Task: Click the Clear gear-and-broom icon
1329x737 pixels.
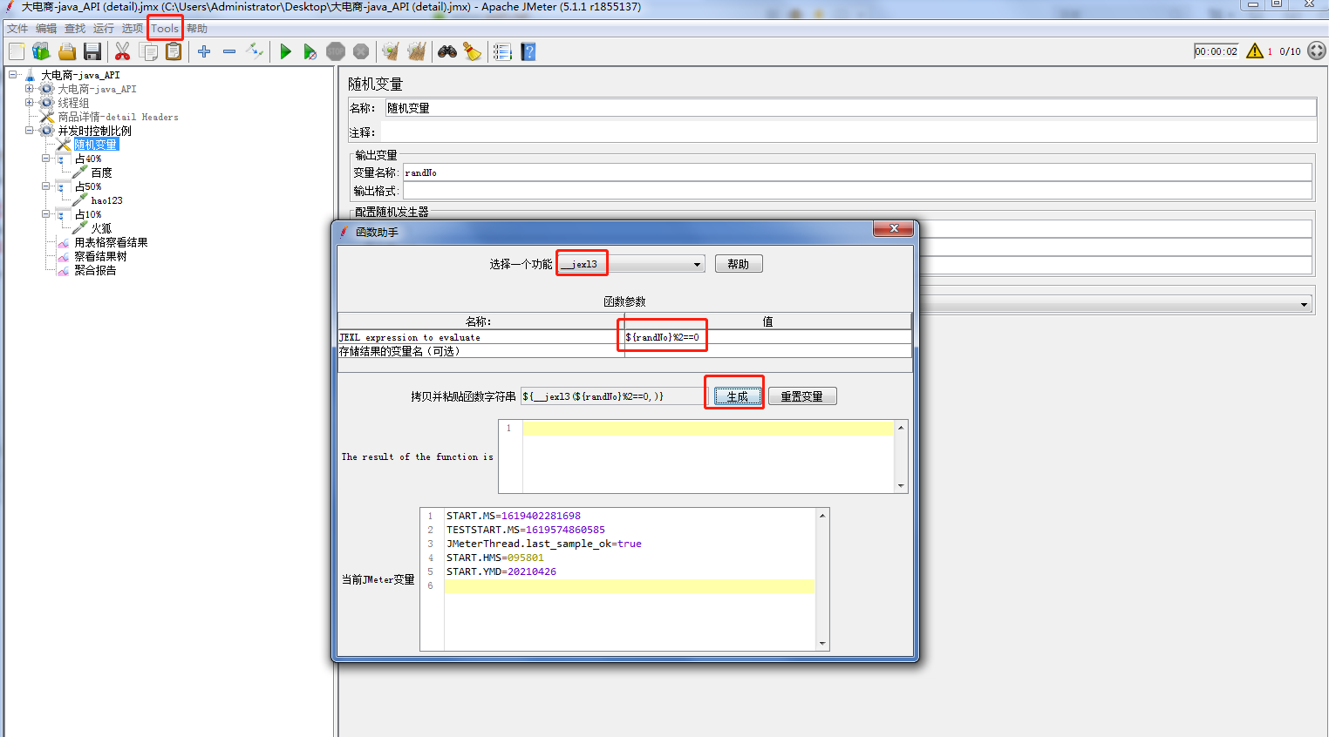Action: [390, 51]
